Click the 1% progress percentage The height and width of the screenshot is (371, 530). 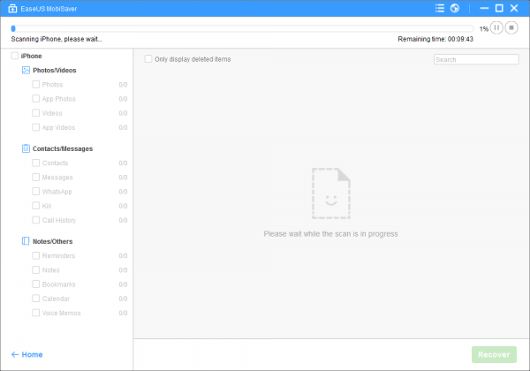[484, 29]
